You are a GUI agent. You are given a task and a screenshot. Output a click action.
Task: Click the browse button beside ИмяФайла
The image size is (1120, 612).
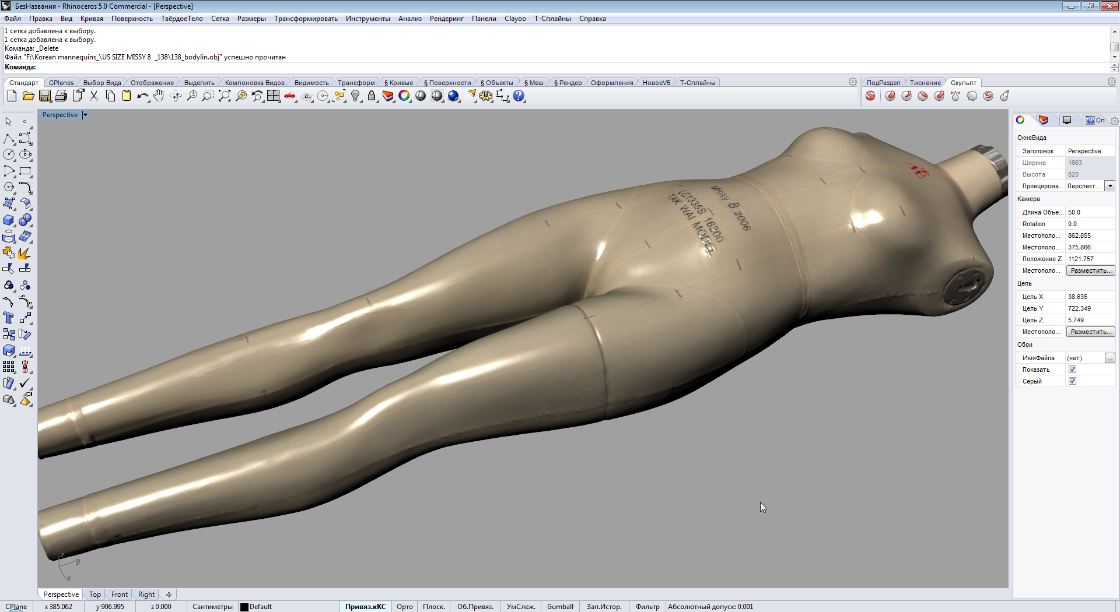coord(1109,358)
